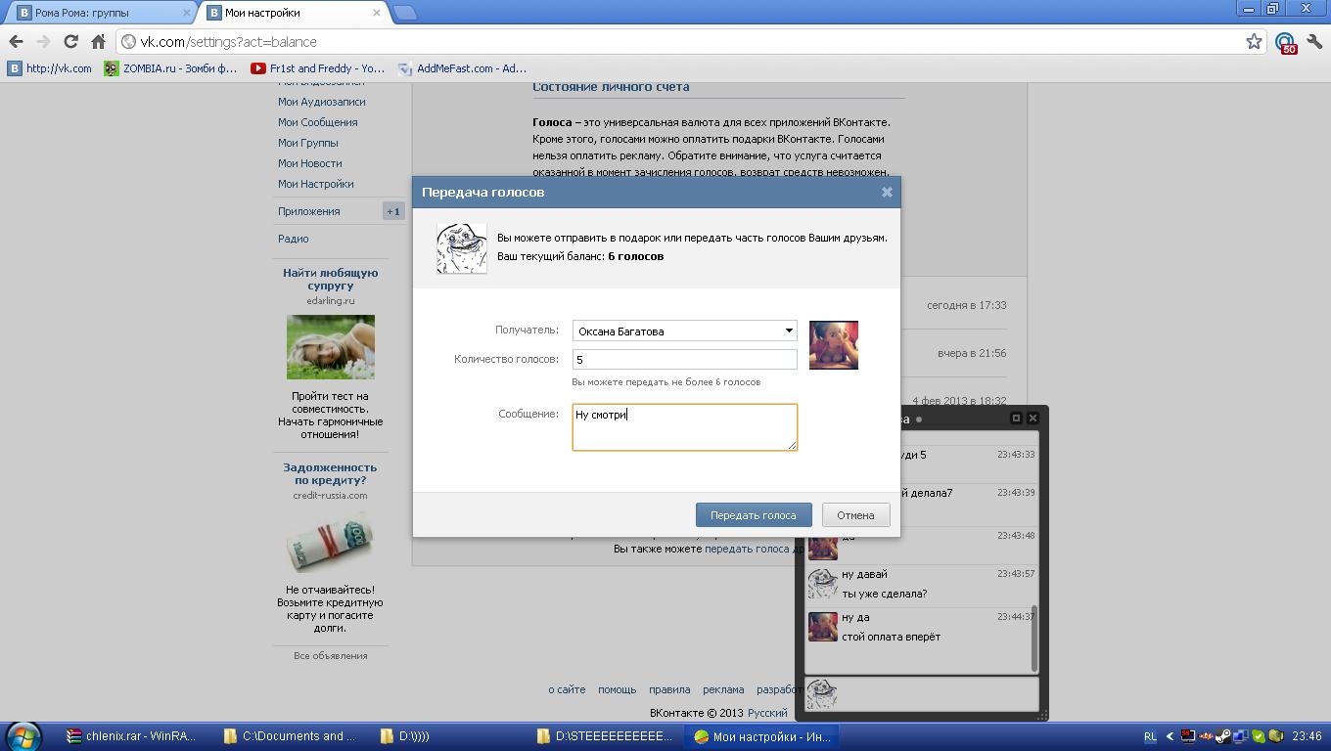This screenshot has width=1331, height=751.
Task: Open the new tab button
Action: pos(404,13)
